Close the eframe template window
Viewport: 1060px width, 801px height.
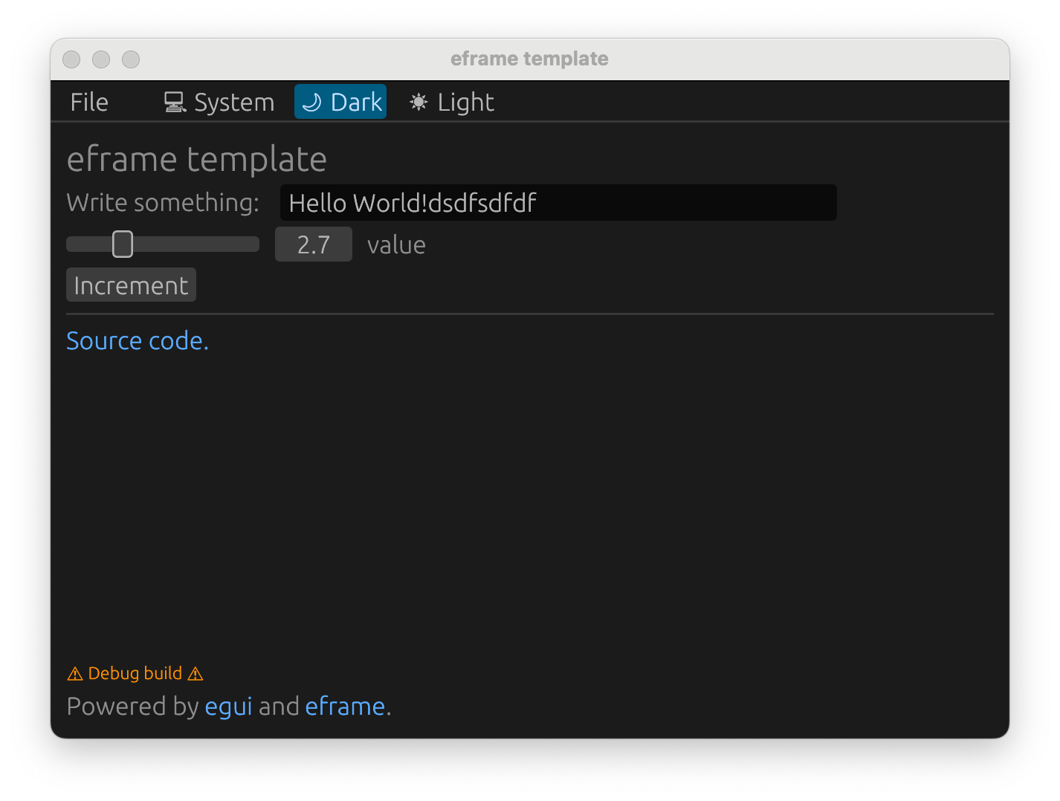tap(71, 59)
